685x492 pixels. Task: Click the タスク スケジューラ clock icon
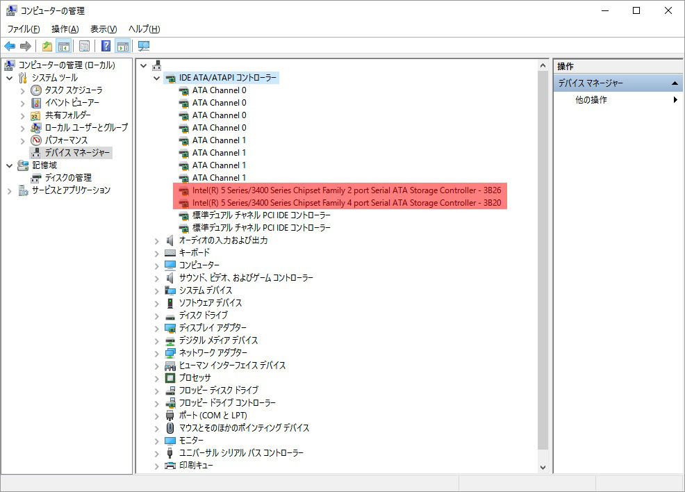pos(36,90)
